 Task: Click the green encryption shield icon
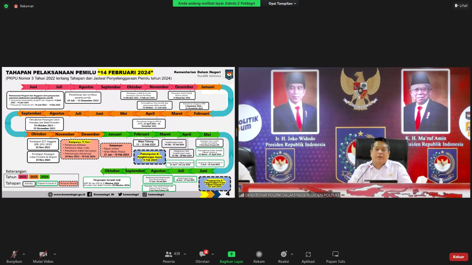(6, 6)
